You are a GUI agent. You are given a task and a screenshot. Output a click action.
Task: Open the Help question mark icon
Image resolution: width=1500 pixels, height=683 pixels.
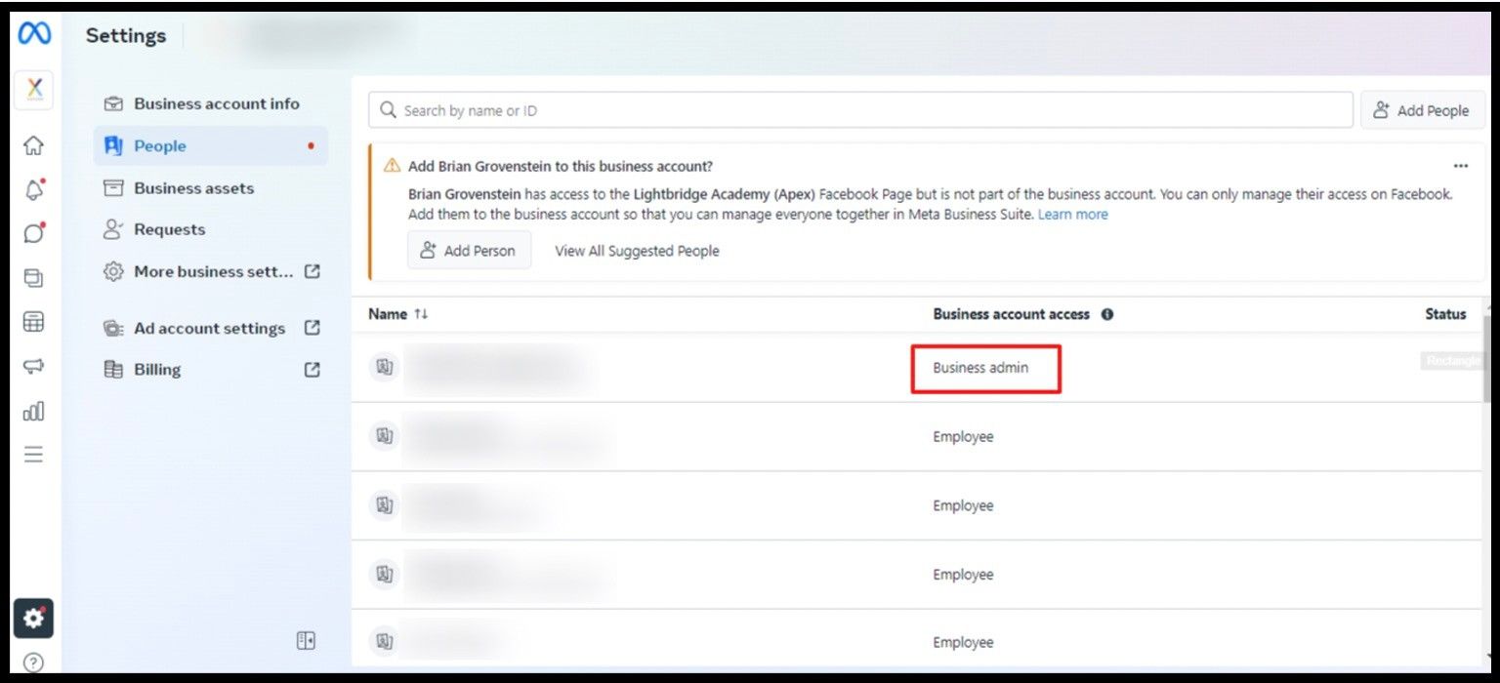pos(33,663)
